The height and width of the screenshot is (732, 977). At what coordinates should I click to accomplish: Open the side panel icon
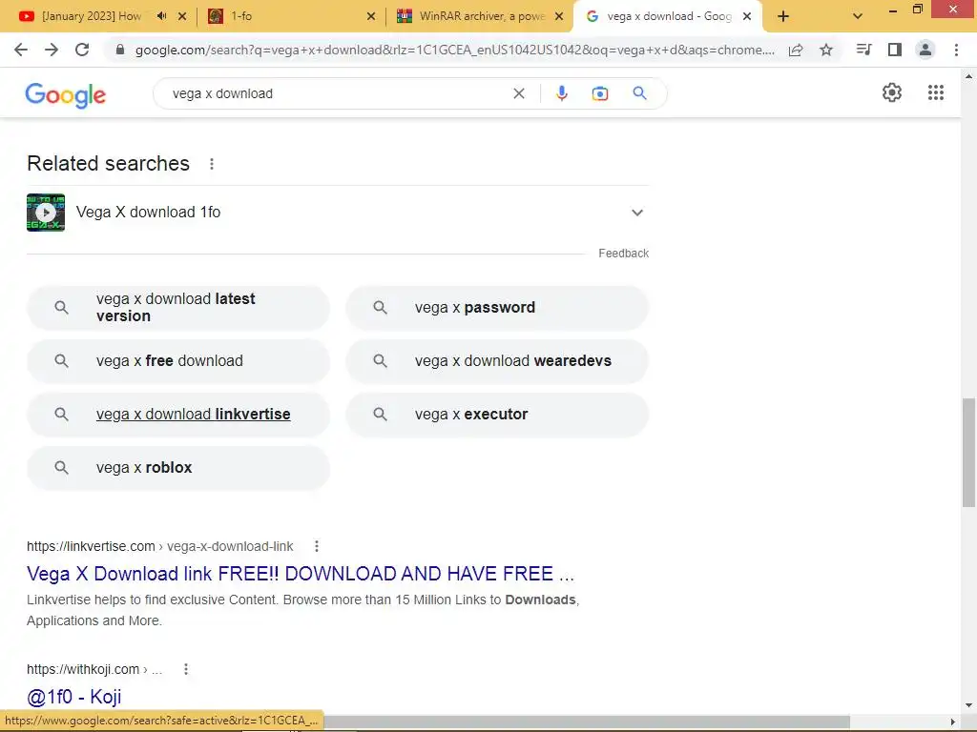(895, 50)
